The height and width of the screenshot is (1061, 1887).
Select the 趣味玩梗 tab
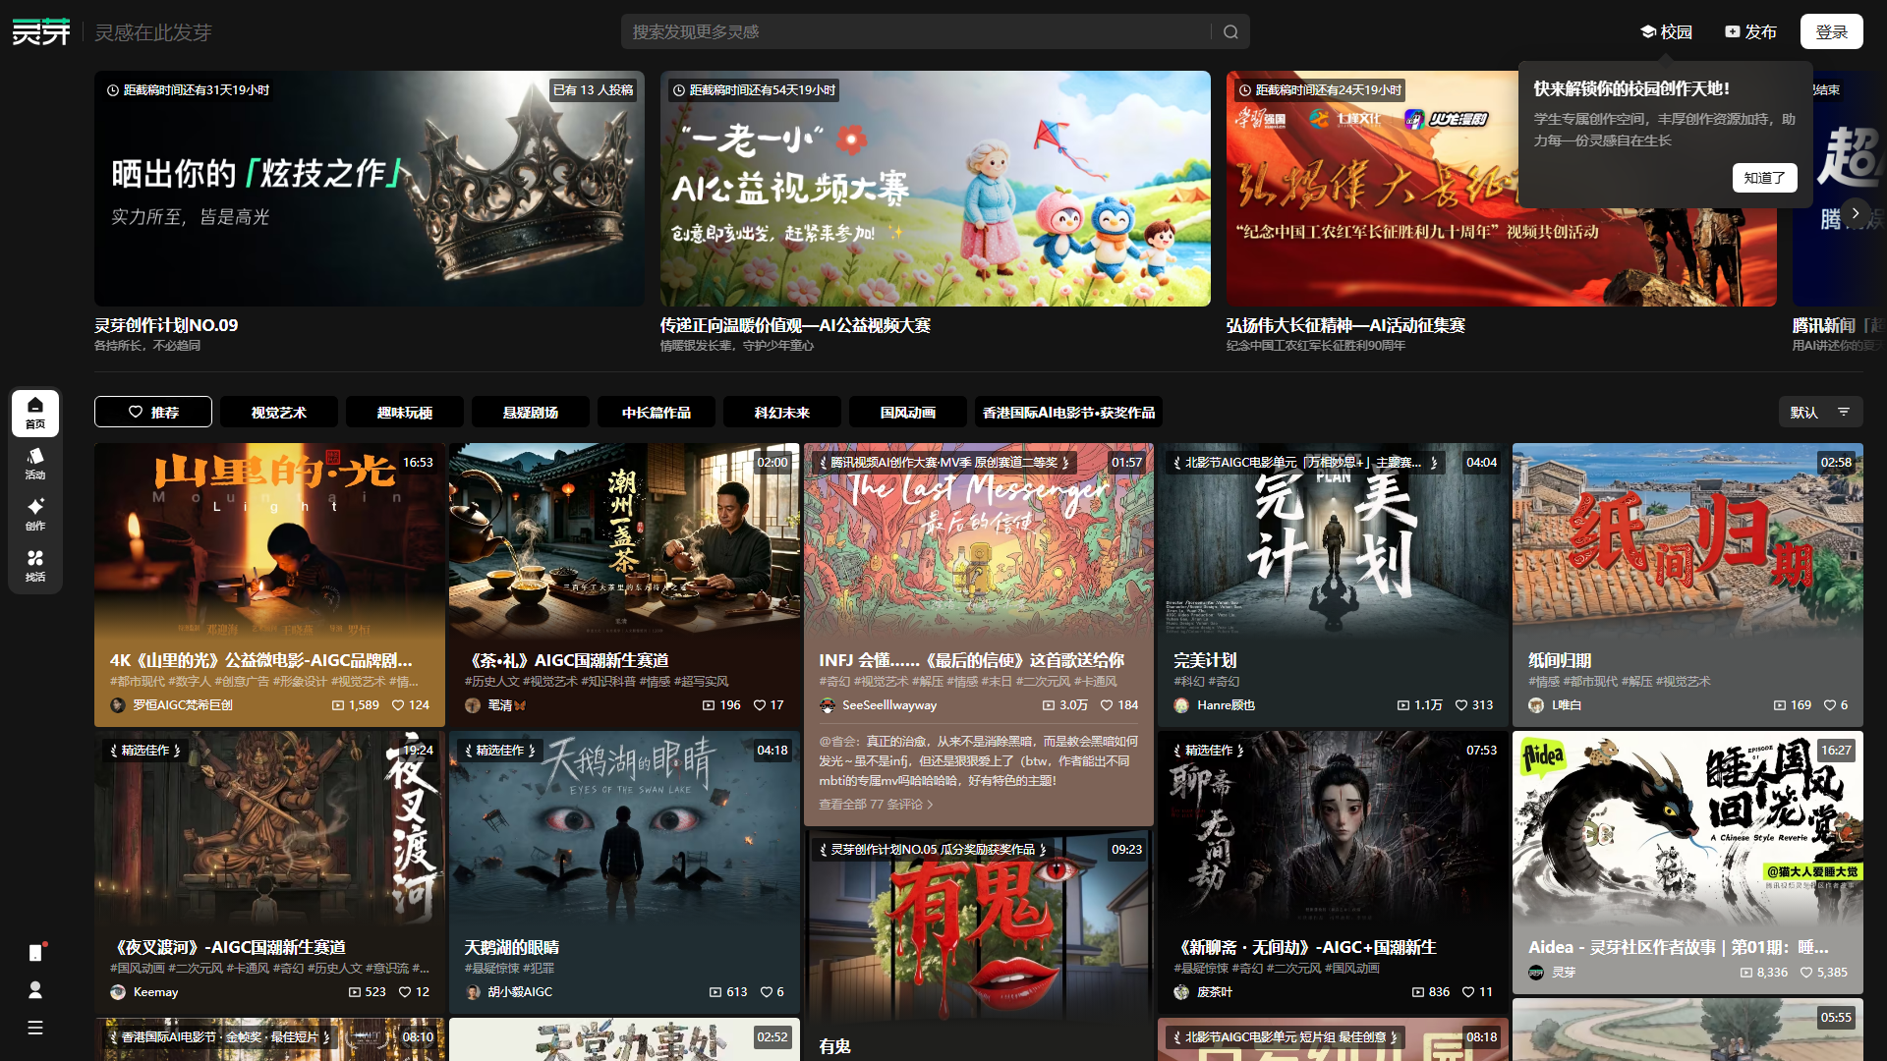[405, 413]
